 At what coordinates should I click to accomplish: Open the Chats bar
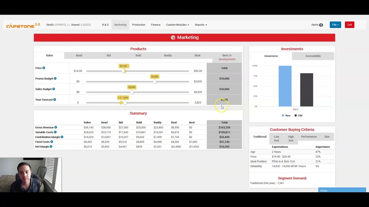(342, 190)
